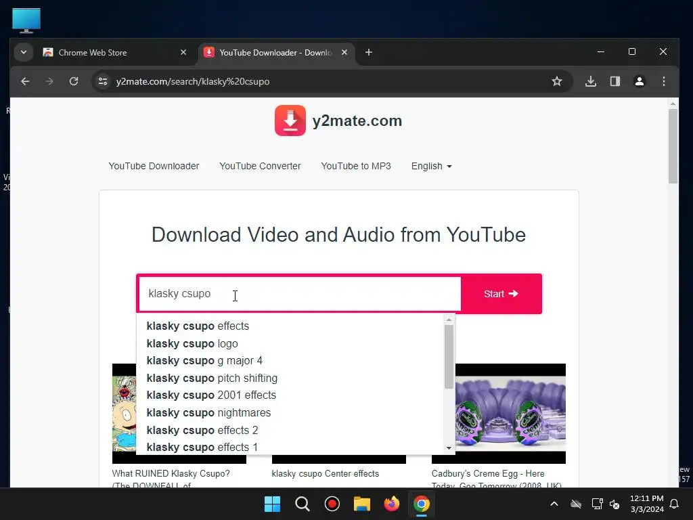Screen dimensions: 693x520
Task: Open What RUINED Klasky Csupo title link
Action: pyautogui.click(x=171, y=479)
